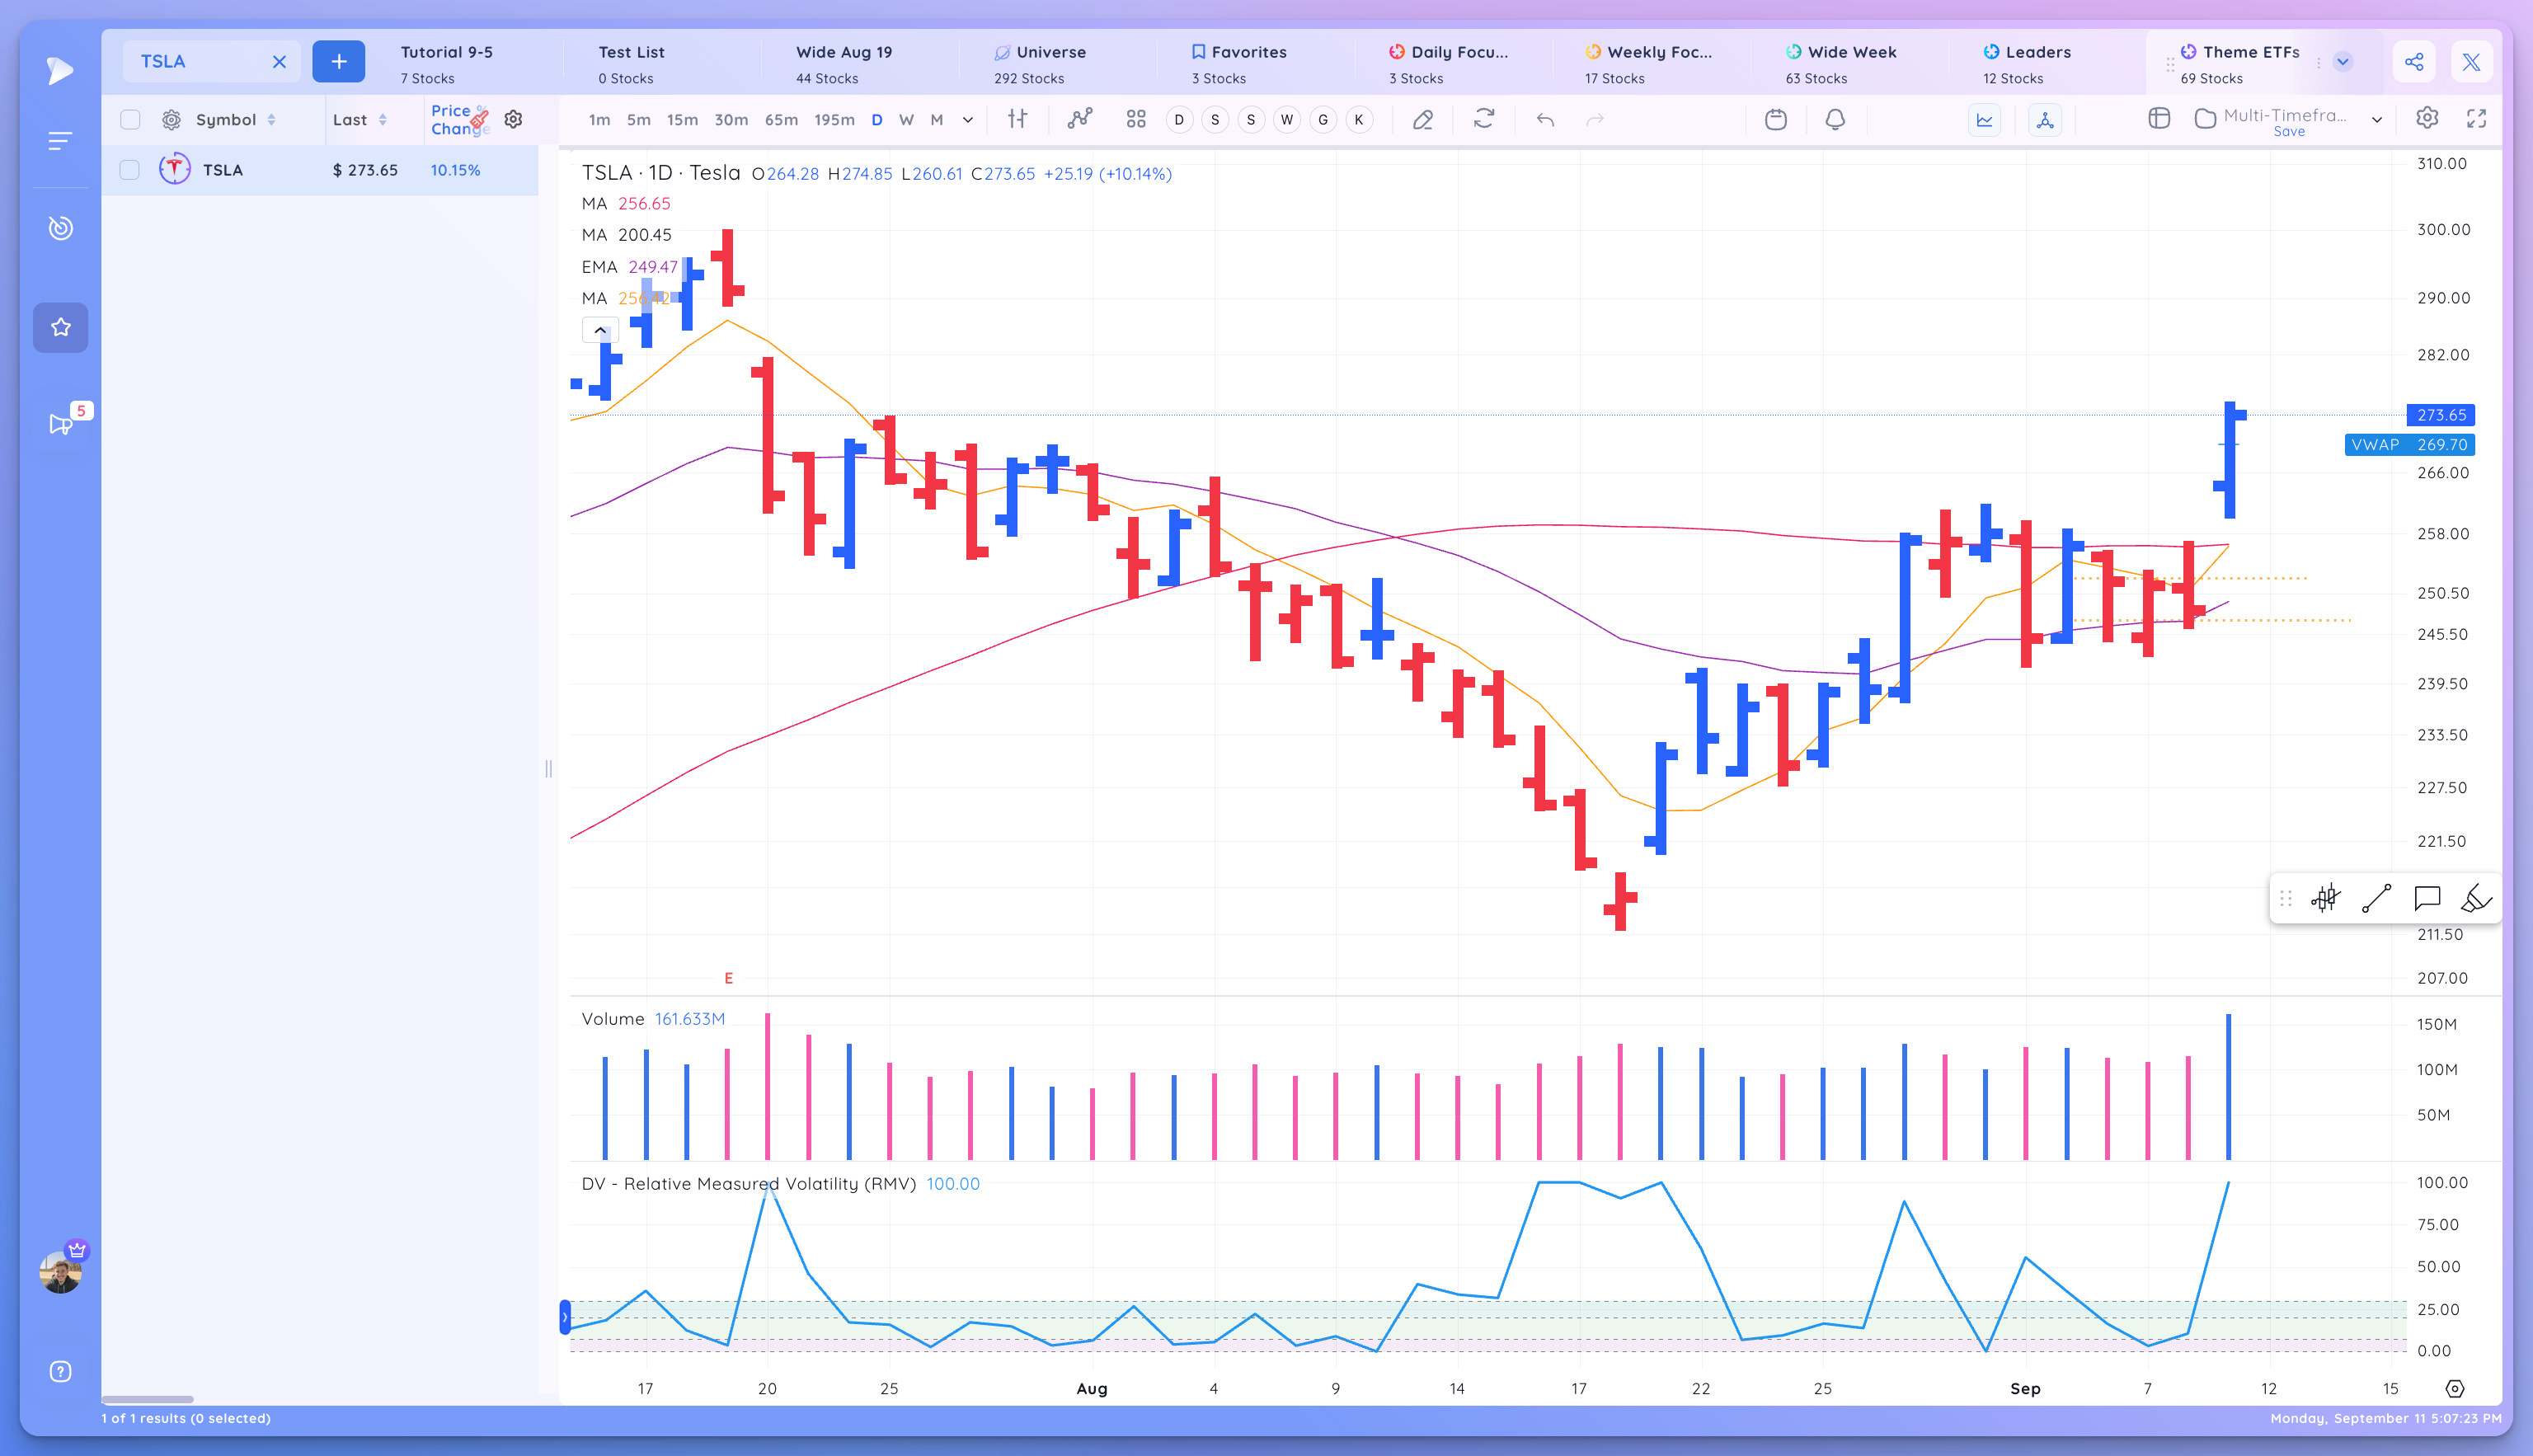This screenshot has height=1456, width=2533.
Task: Toggle the G circle indicator button
Action: pyautogui.click(x=1323, y=120)
